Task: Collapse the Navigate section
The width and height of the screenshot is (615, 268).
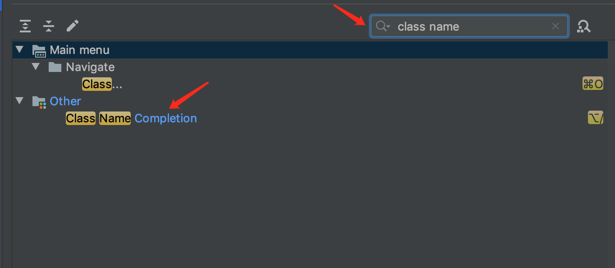Action: click(36, 67)
